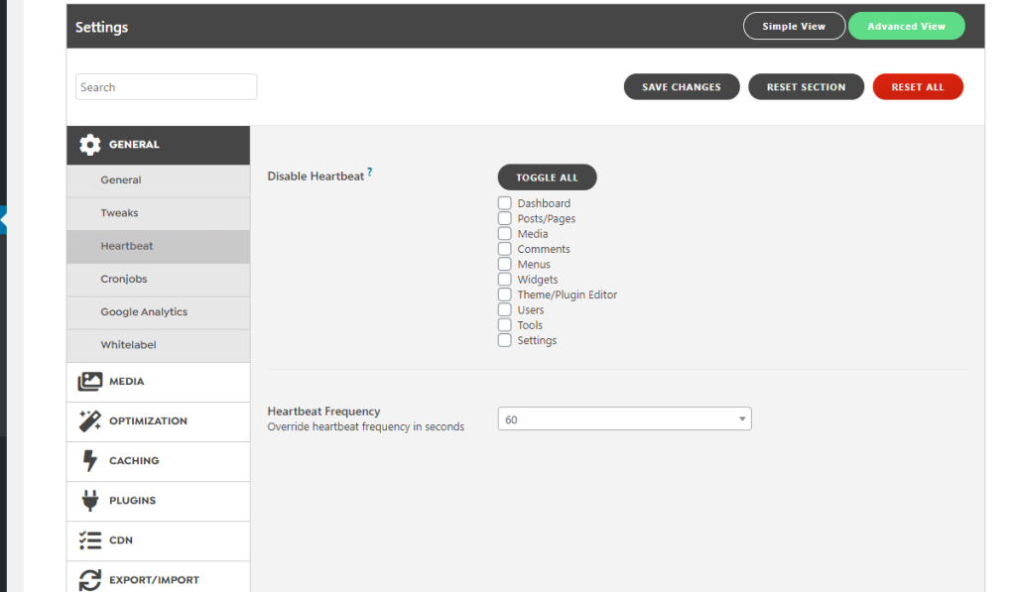The height and width of the screenshot is (592, 1016).
Task: Open the CACHING section
Action: tap(158, 461)
